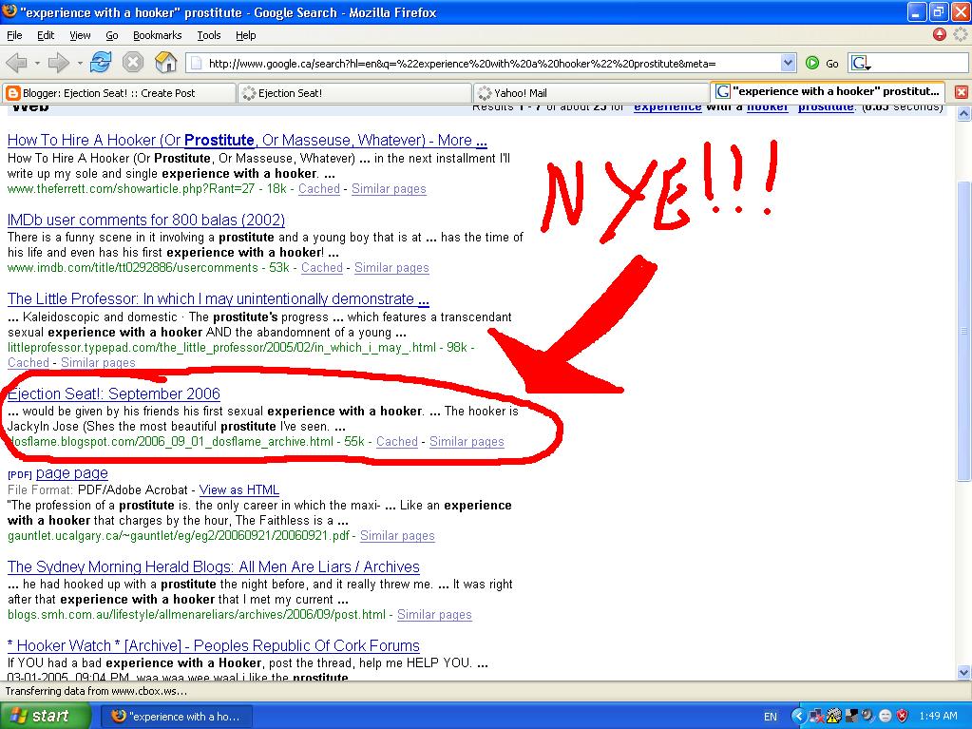Click the close-tab red X button
Viewport: 972px width, 729px height.
coord(961,92)
